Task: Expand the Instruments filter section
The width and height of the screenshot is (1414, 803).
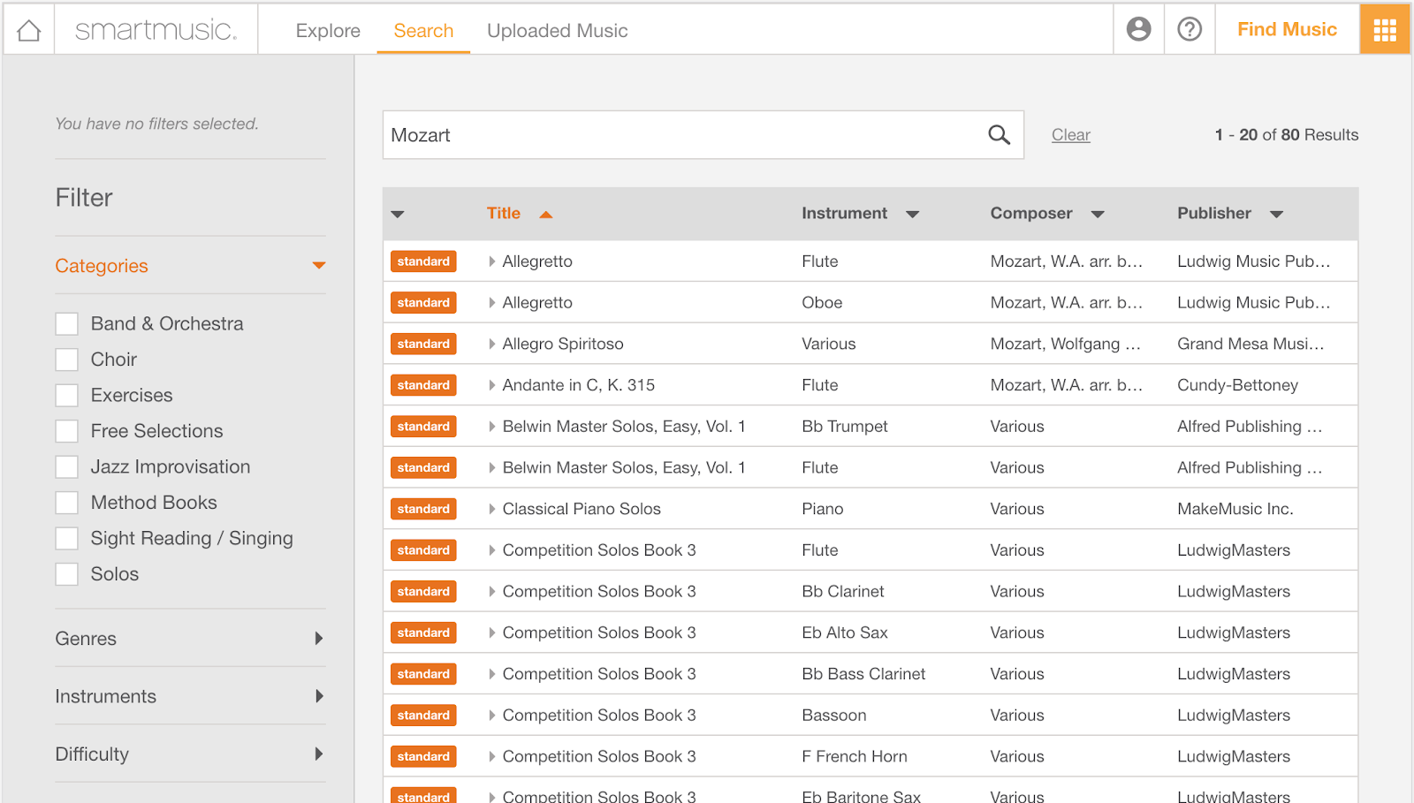Action: point(319,696)
